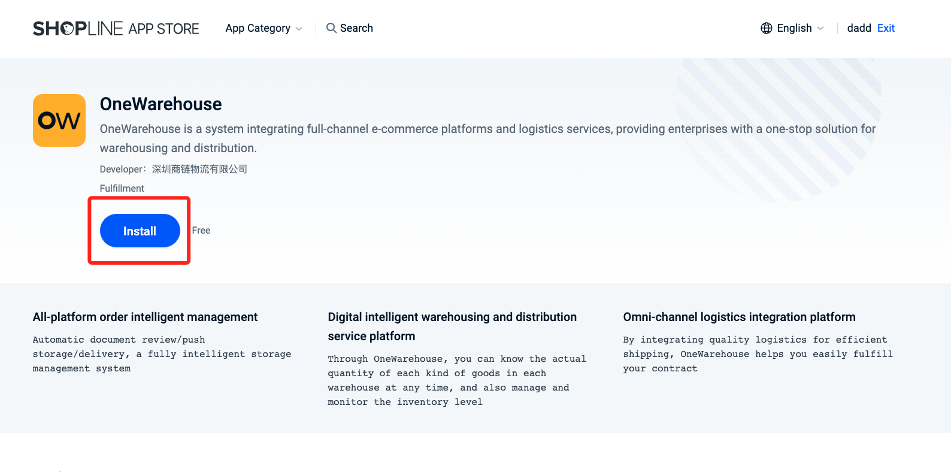Click the Fulfillment category tag
Viewport: 951px width, 472px height.
click(x=122, y=188)
